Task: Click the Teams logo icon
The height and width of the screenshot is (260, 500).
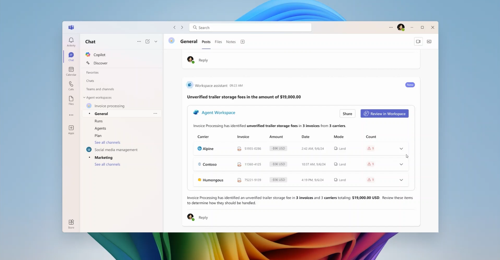Action: [71, 28]
